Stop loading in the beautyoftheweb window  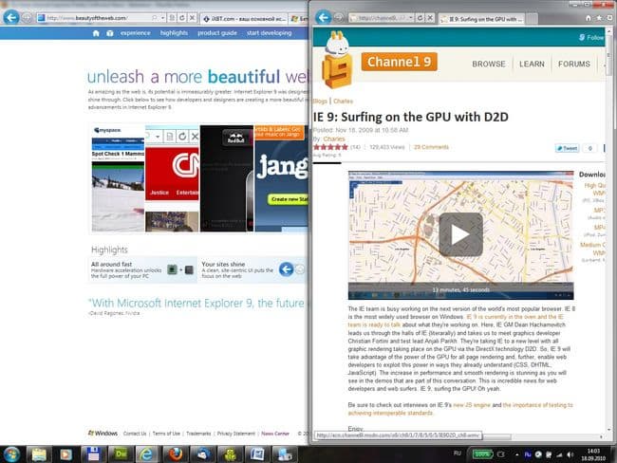click(192, 18)
